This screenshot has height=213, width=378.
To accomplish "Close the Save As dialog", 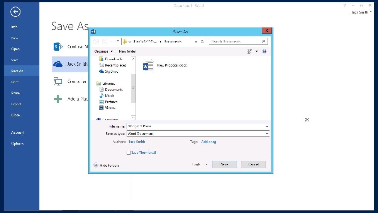I will tap(267, 31).
